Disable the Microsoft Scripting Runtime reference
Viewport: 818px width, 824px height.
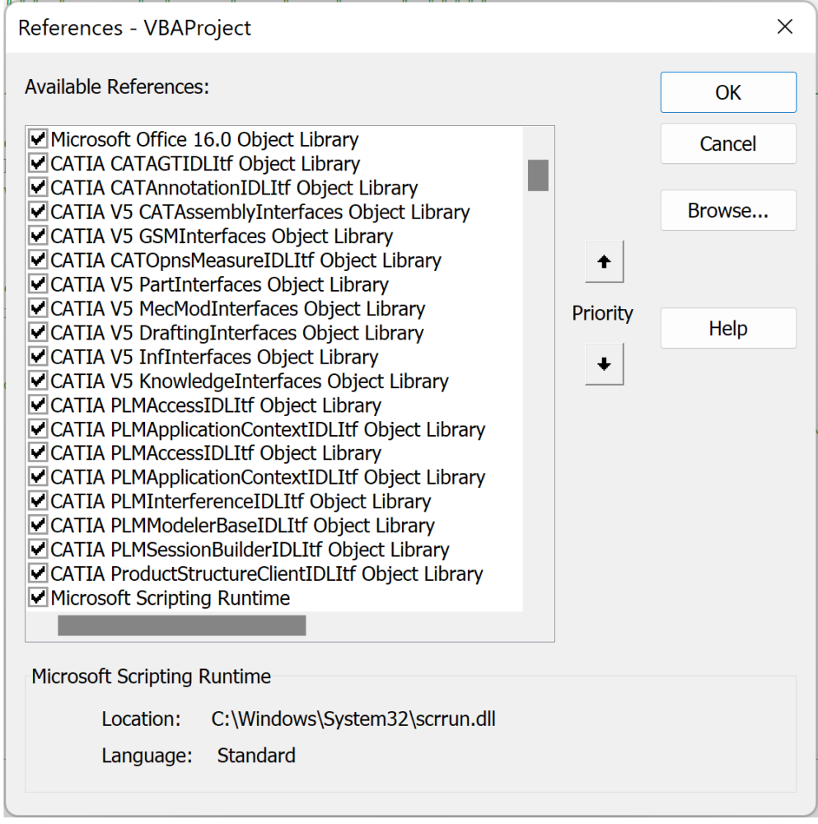tap(37, 597)
